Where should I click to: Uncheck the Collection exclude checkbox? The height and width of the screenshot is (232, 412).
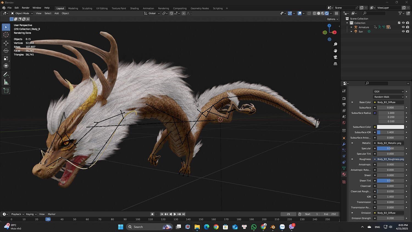click(x=399, y=23)
